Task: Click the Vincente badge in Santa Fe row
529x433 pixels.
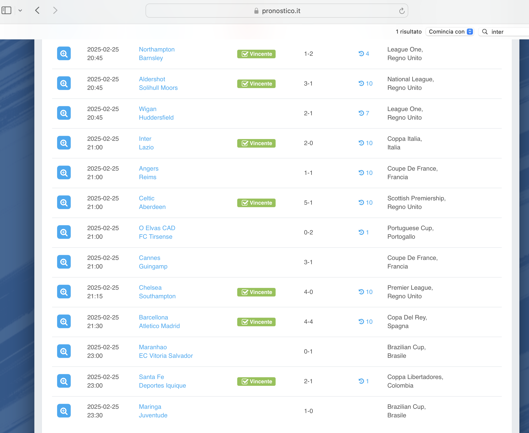Action: (x=256, y=381)
